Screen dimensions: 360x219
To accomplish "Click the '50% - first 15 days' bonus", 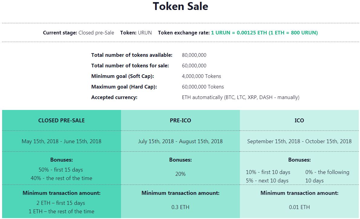I will pos(61,169).
